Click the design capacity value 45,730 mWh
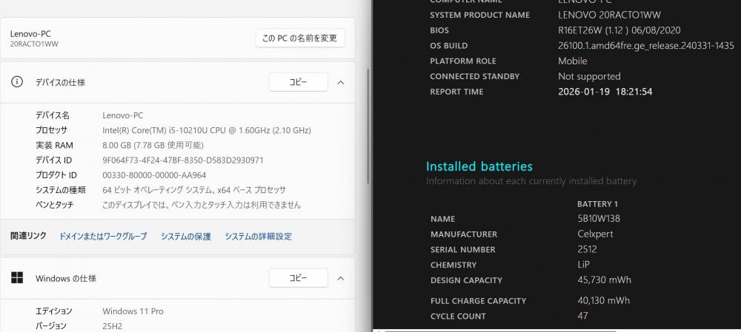Screen dimensions: 741x332 [594, 280]
